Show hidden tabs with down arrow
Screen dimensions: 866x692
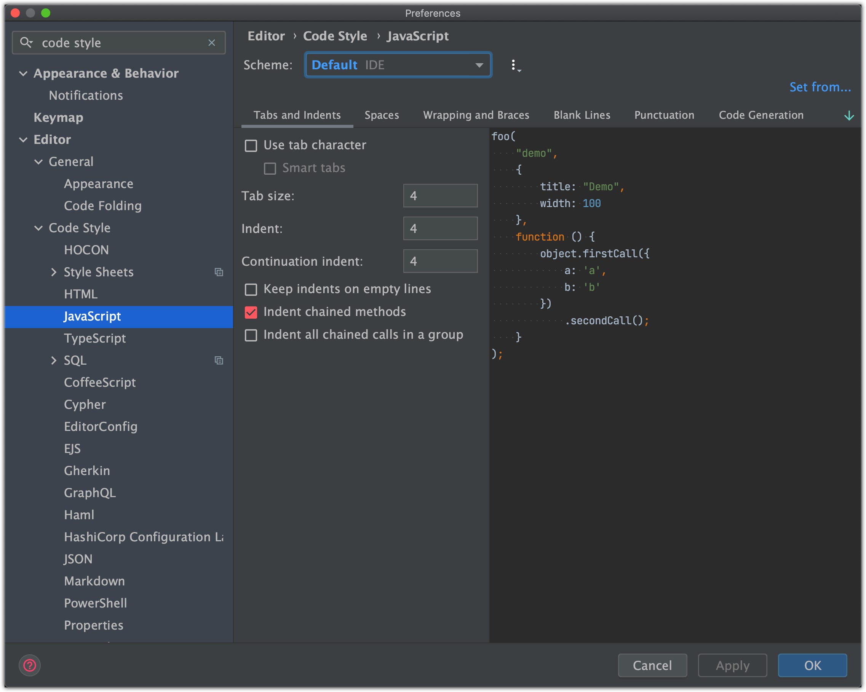pos(849,116)
